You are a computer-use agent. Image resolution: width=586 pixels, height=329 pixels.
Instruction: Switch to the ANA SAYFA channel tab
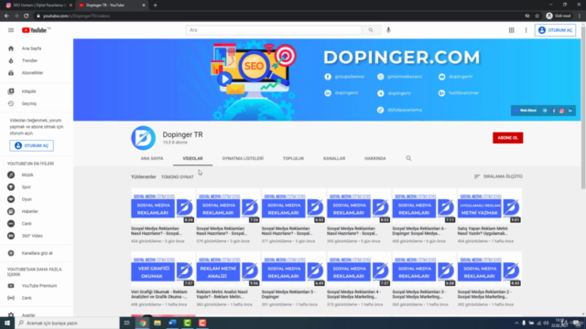152,158
